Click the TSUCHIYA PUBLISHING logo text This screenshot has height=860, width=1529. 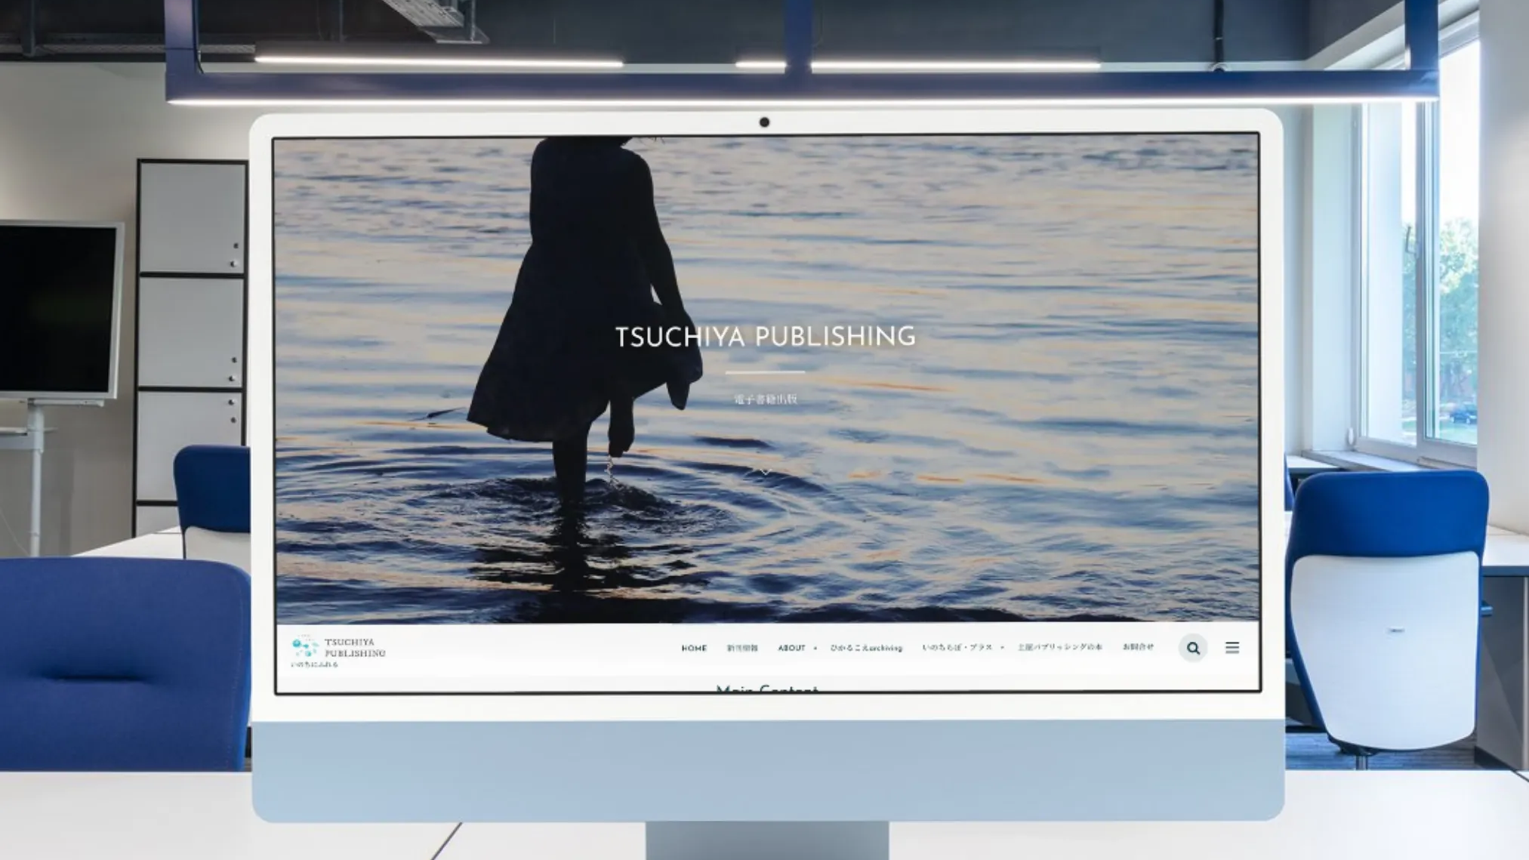point(355,647)
